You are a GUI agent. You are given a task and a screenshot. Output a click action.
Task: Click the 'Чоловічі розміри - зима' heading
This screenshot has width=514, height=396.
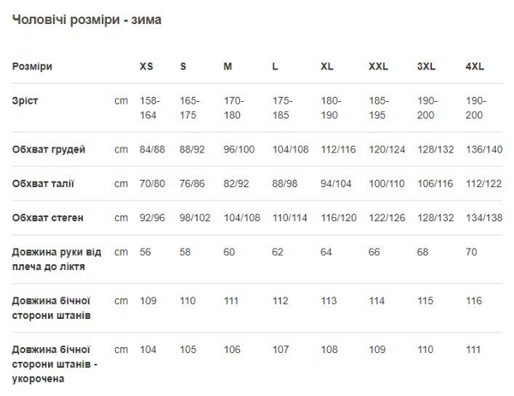pyautogui.click(x=87, y=18)
